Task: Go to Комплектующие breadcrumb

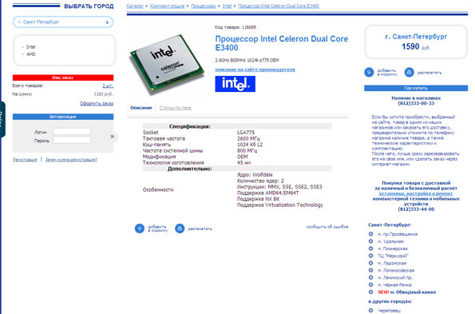Action: click(167, 6)
